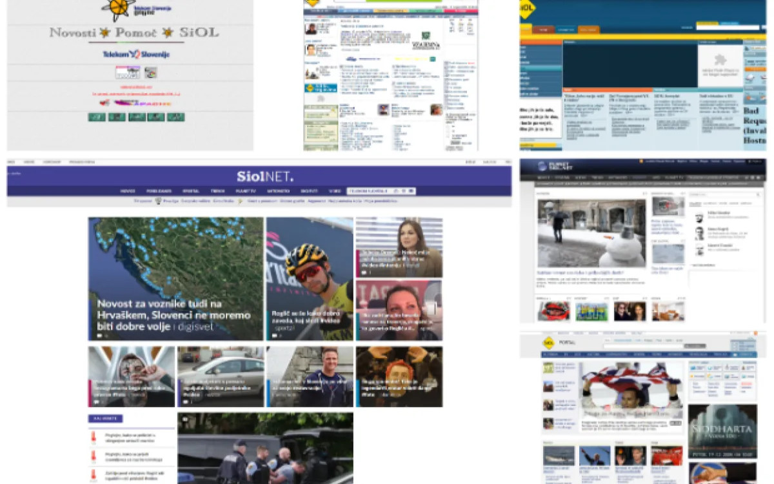Open the snowman in snow photo article
Image resolution: width=774 pixels, height=484 pixels.
(591, 232)
